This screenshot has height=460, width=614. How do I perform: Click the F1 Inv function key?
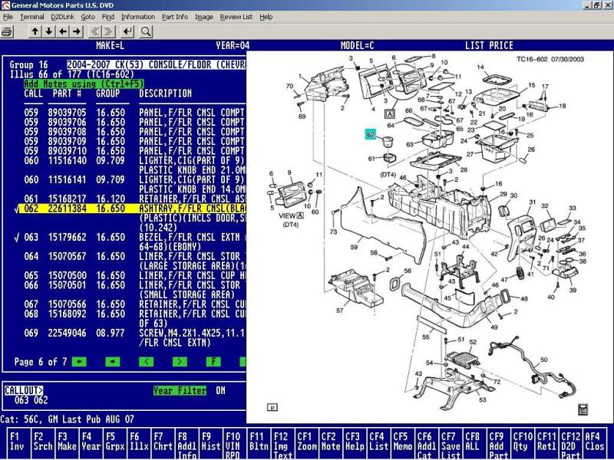[x=17, y=444]
